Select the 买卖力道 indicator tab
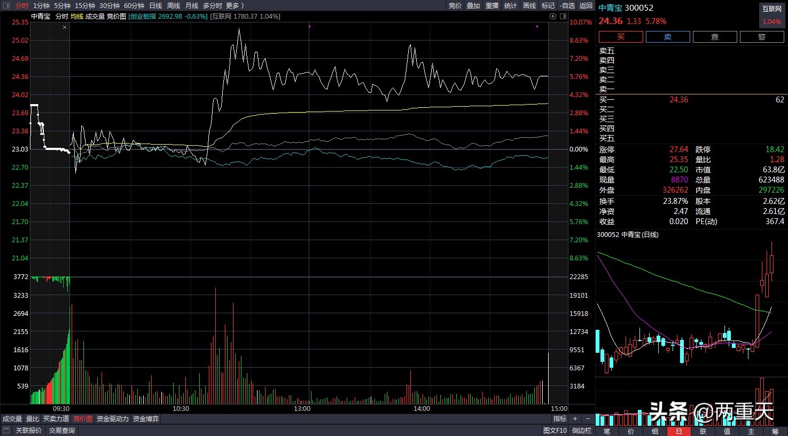This screenshot has height=436, width=788. [x=56, y=419]
